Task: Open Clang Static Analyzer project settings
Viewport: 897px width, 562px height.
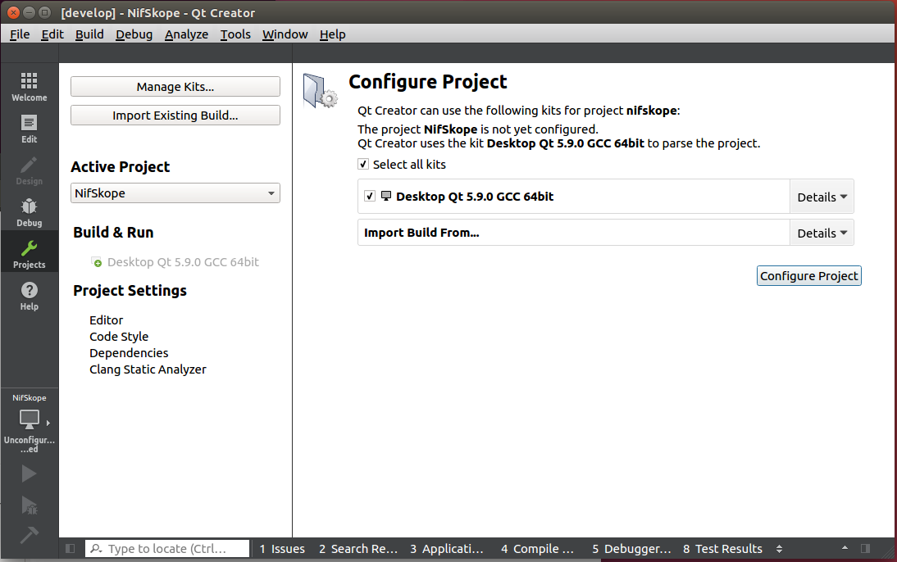Action: click(148, 369)
